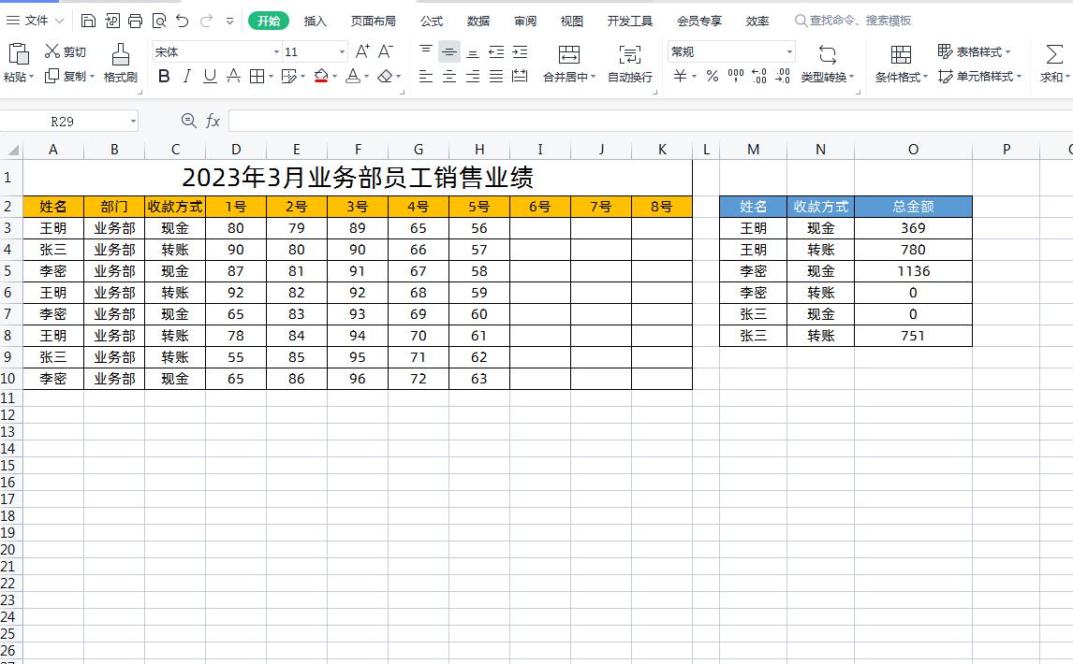Toggle bold formatting

point(164,76)
